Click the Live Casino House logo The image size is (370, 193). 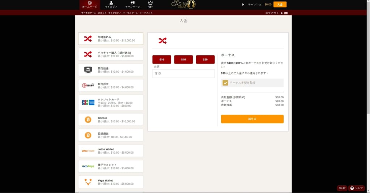point(183,4)
